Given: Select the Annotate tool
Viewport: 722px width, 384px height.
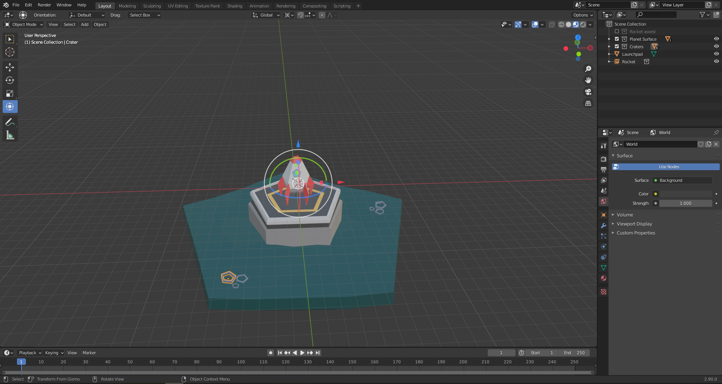Looking at the screenshot, I should click(10, 122).
